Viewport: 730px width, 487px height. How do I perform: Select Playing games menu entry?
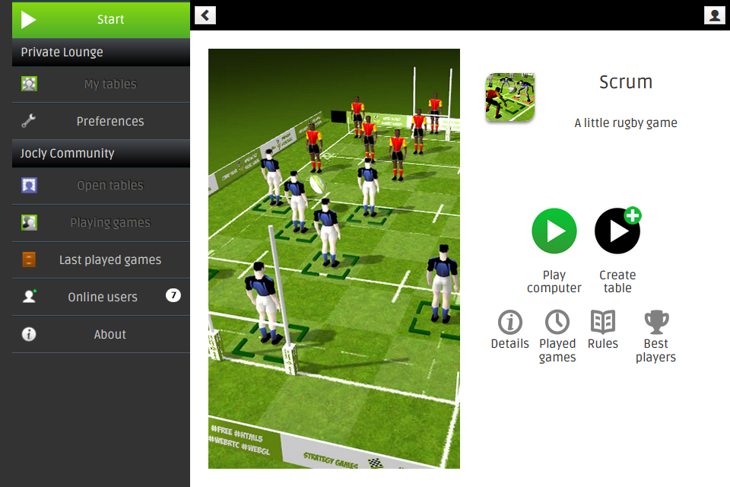click(101, 223)
